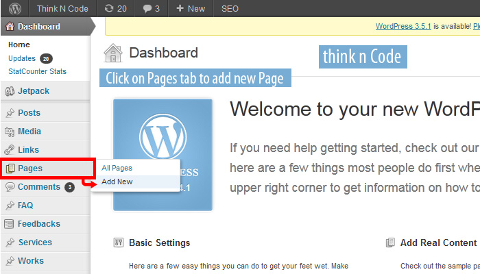This screenshot has height=274, width=480.
Task: Click the Feedbacks form icon
Action: click(x=9, y=224)
